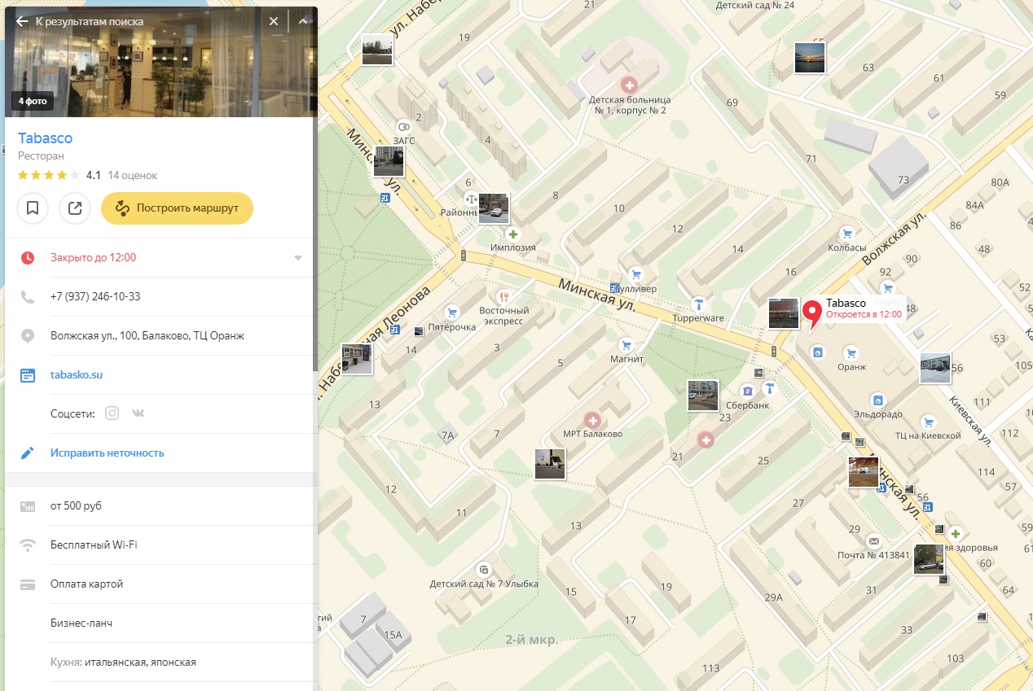The width and height of the screenshot is (1033, 691).
Task: Click the Откроется в 12:00 label by the Tabasco pin
Action: (864, 314)
